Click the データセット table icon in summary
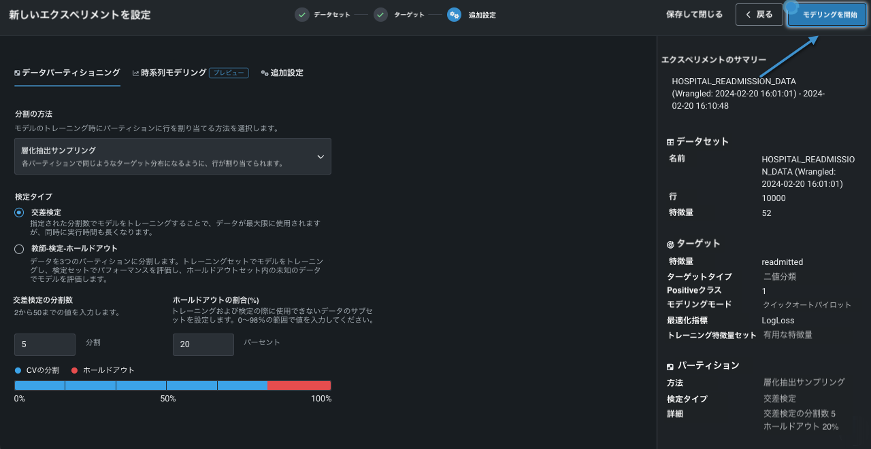 pos(670,142)
